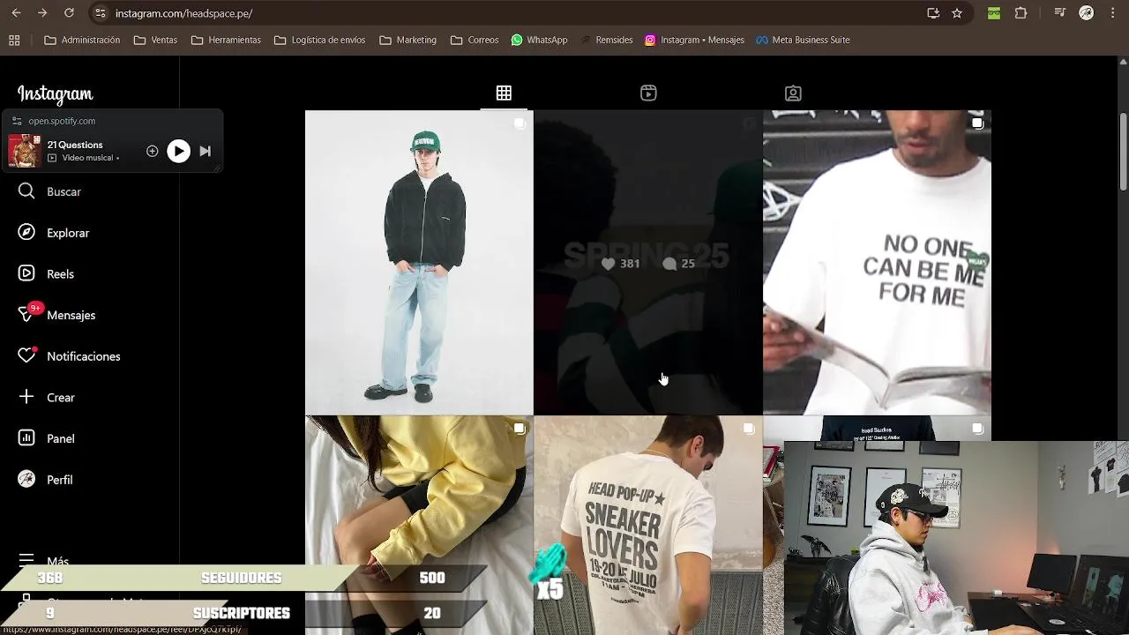The image size is (1129, 635).
Task: Open the Remsides bookmark
Action: tap(606, 40)
